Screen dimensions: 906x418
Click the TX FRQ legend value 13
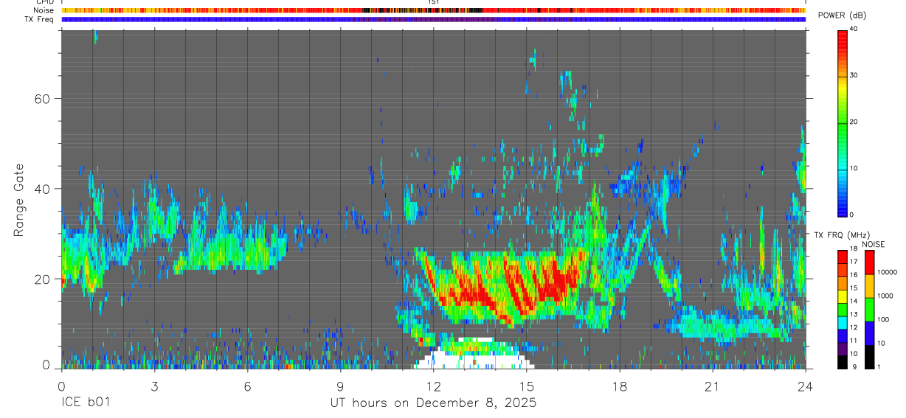coord(854,314)
